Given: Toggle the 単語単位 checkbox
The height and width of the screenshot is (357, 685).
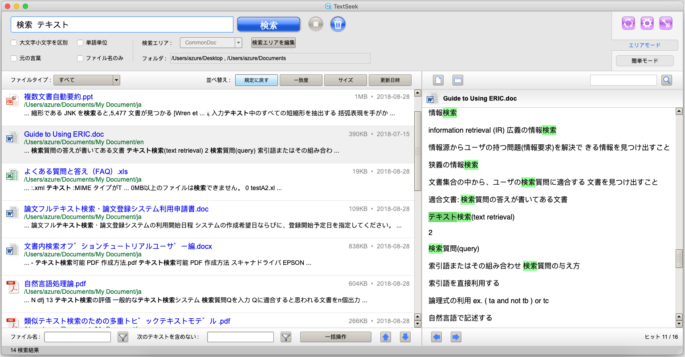Looking at the screenshot, I should [x=80, y=43].
